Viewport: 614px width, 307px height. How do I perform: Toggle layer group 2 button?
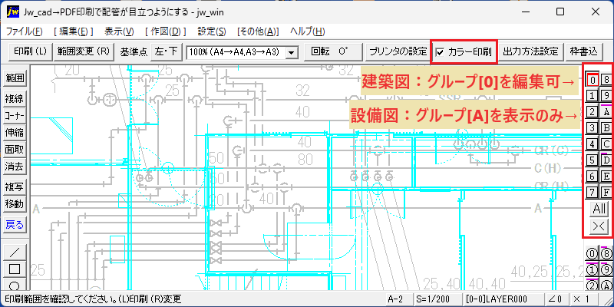click(593, 111)
